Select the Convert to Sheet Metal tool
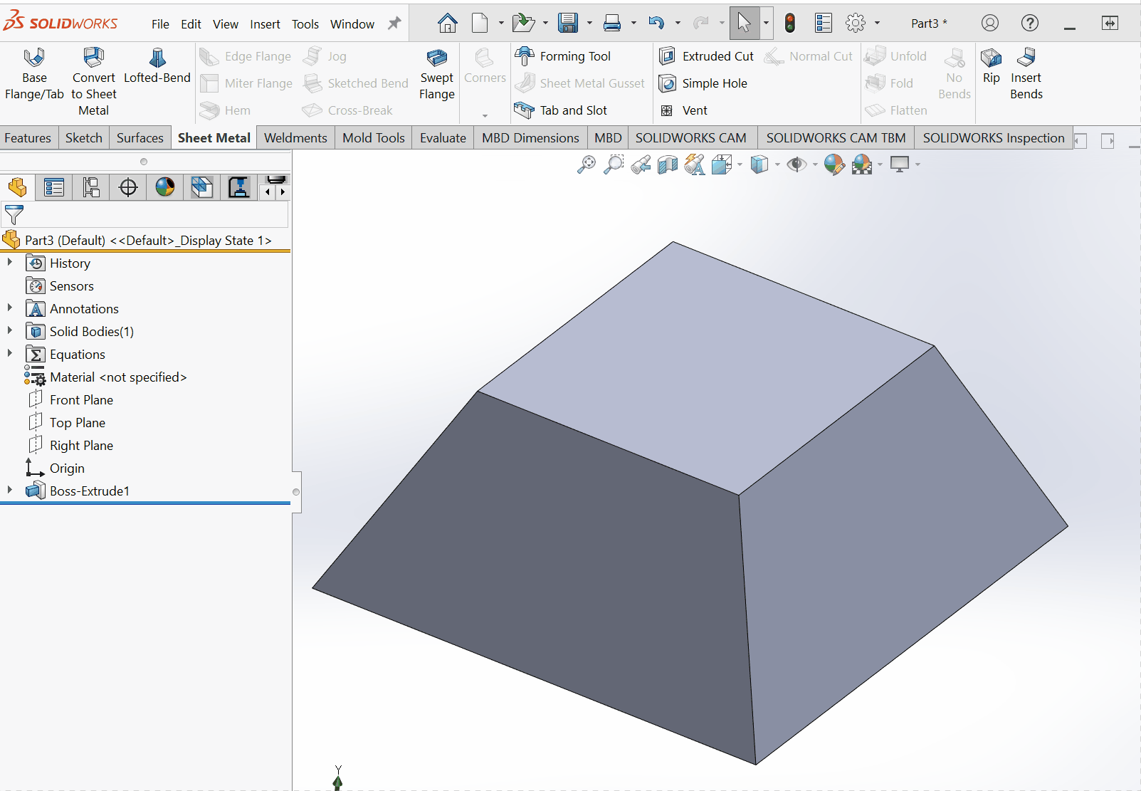 click(x=93, y=58)
